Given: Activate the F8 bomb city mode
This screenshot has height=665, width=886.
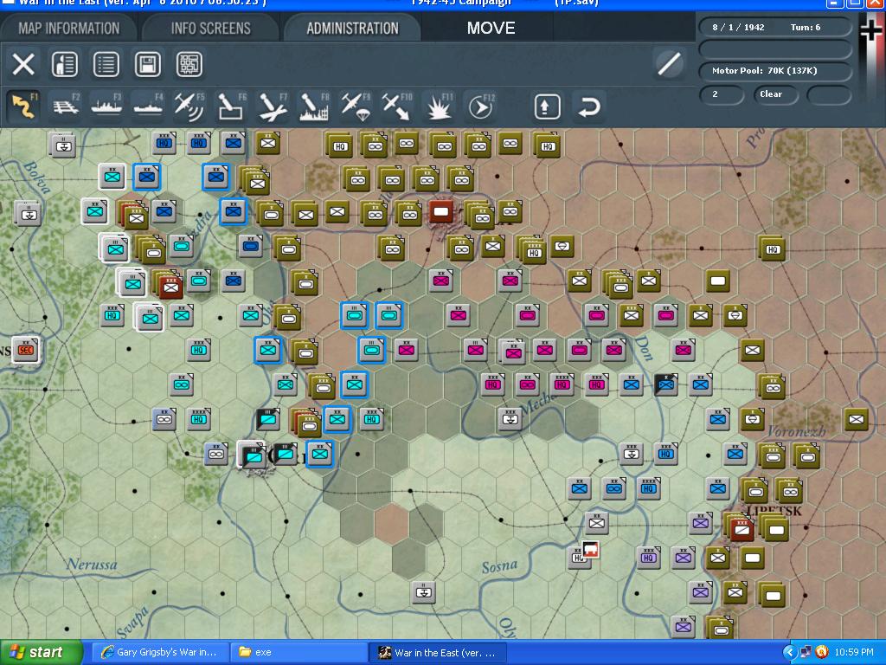Looking at the screenshot, I should tap(314, 107).
